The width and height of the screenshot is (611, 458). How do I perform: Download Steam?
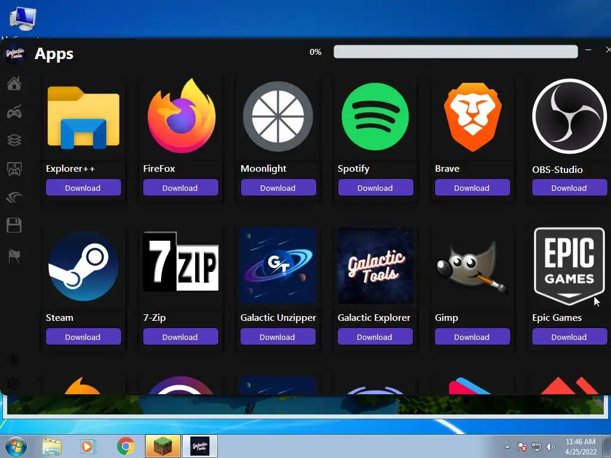pyautogui.click(x=84, y=336)
